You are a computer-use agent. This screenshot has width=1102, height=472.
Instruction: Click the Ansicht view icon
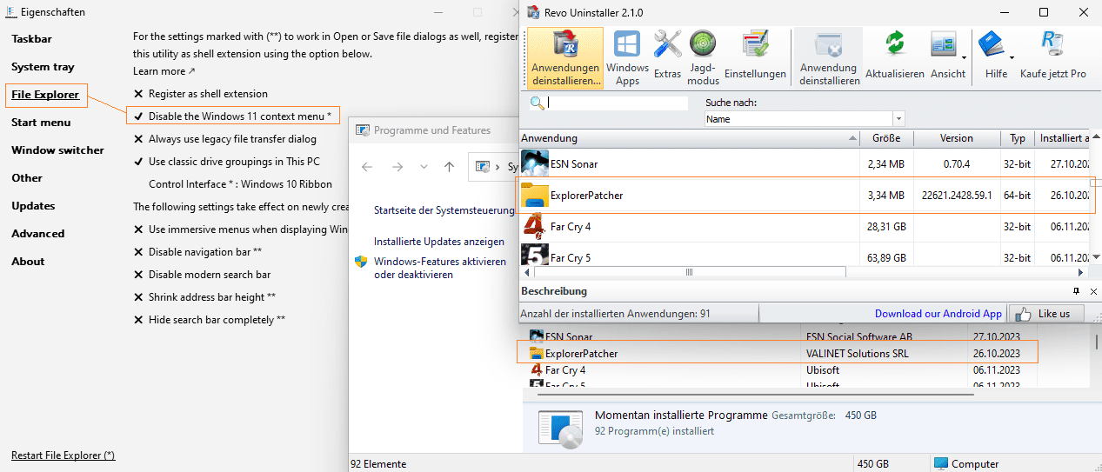pos(944,44)
